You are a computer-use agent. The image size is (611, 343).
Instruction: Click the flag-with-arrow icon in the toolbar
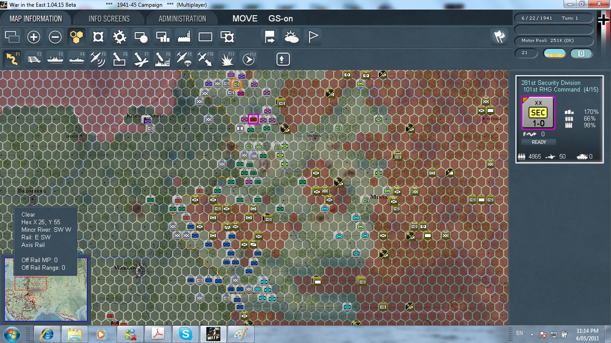pos(270,37)
